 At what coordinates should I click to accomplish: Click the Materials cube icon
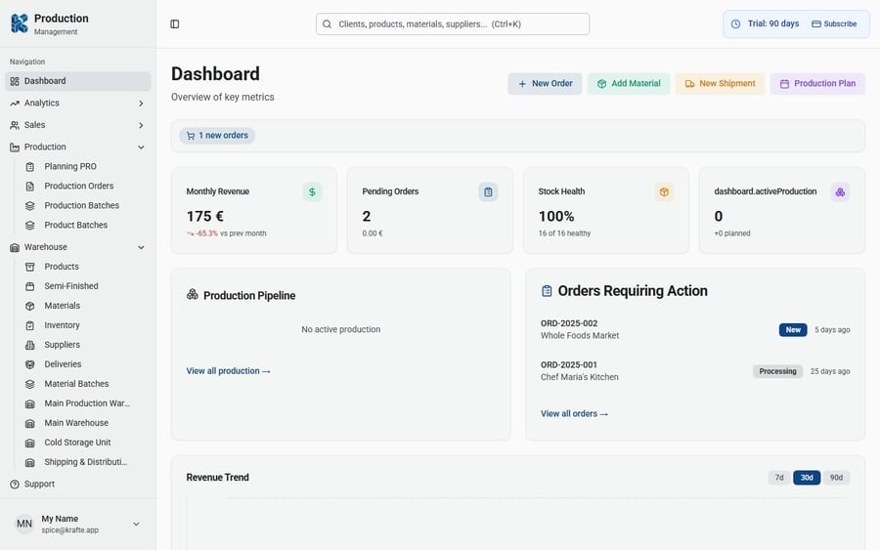30,306
